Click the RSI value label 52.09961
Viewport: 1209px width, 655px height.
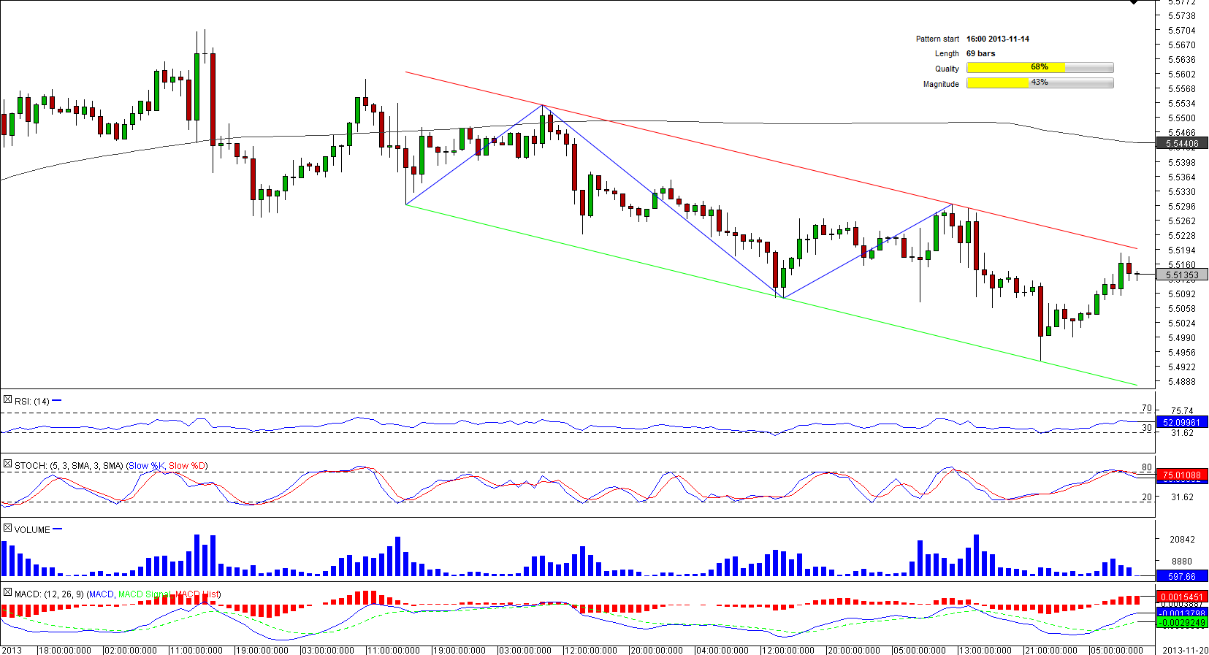point(1182,422)
